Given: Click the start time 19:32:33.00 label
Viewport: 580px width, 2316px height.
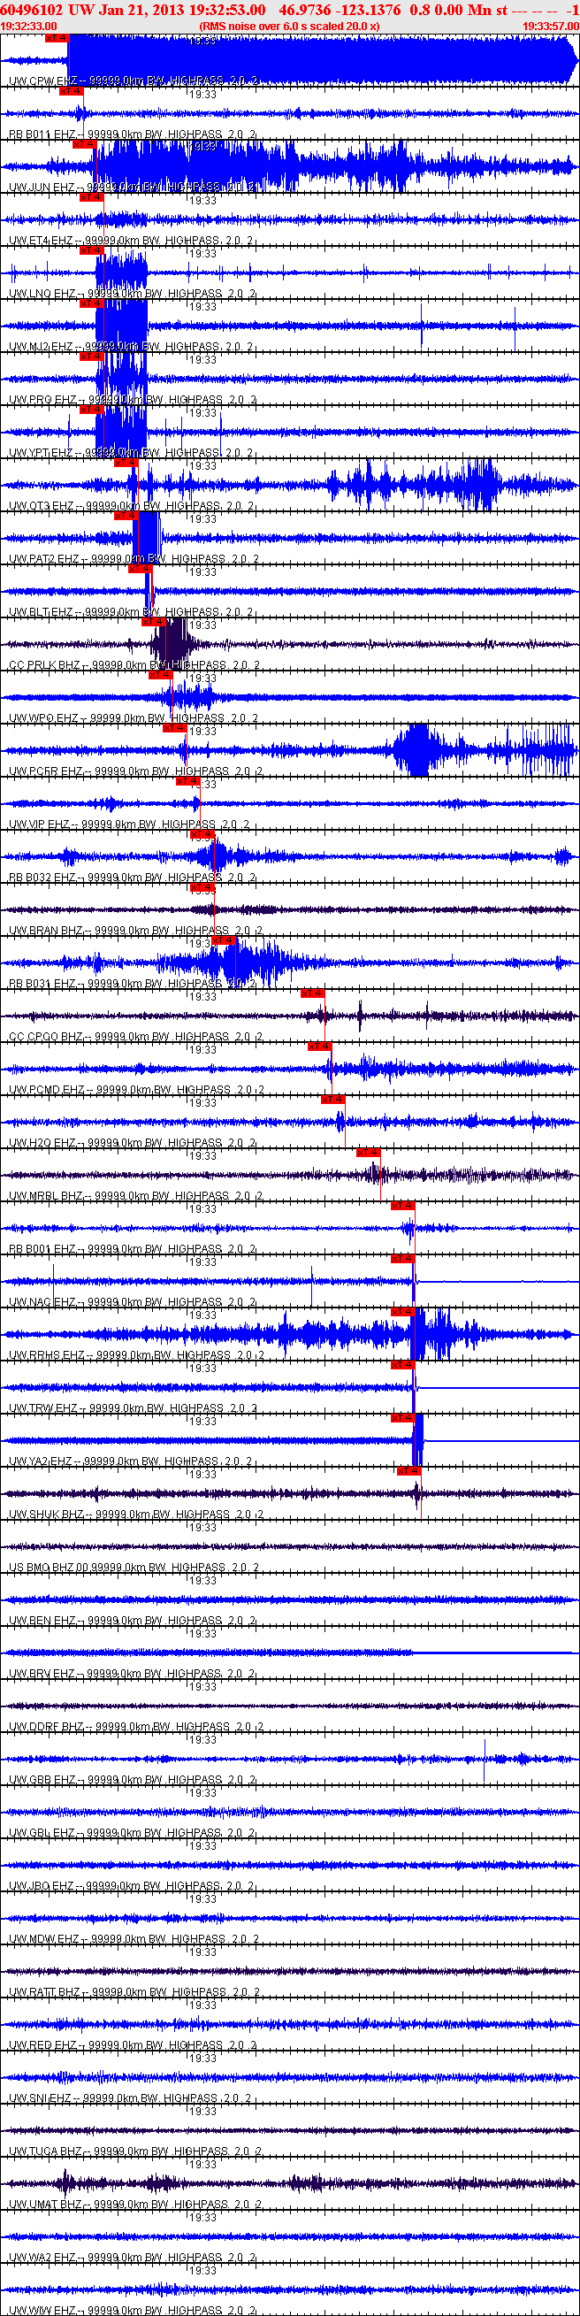Looking at the screenshot, I should click(x=29, y=27).
